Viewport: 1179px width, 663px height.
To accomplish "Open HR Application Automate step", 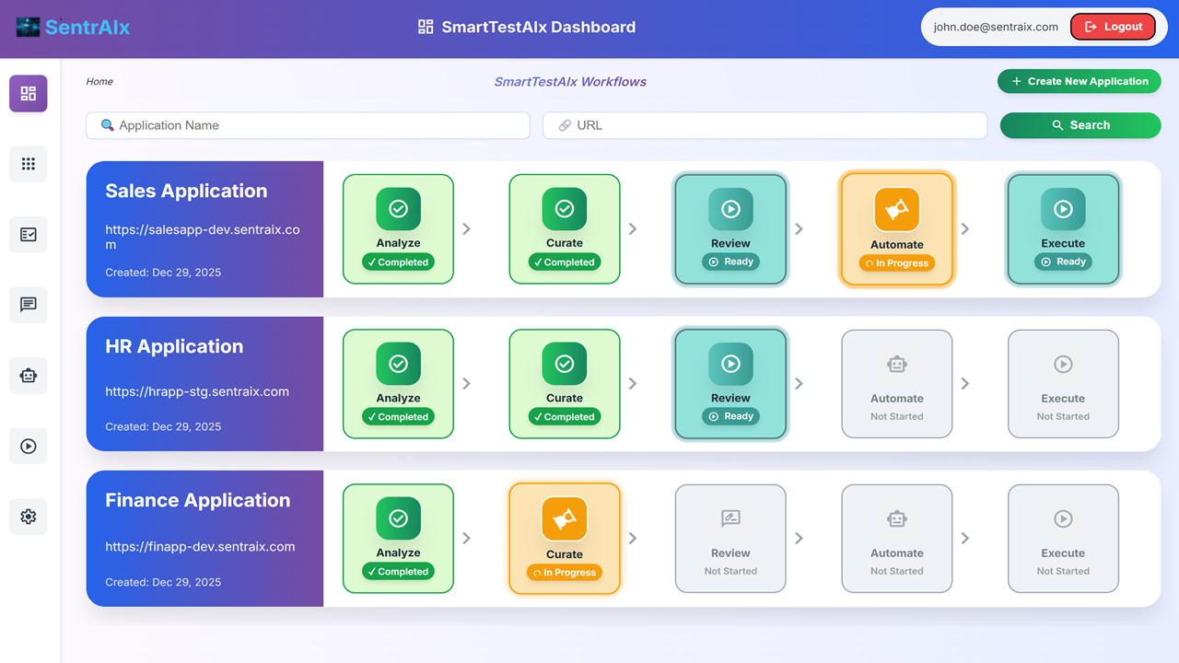I will click(x=897, y=384).
